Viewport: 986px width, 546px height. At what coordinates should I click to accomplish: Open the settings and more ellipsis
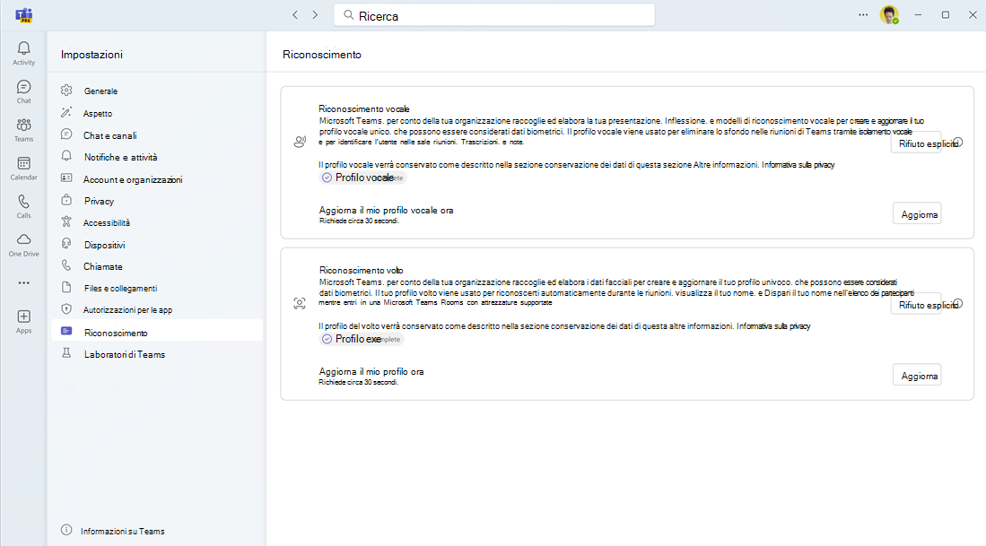(x=863, y=15)
